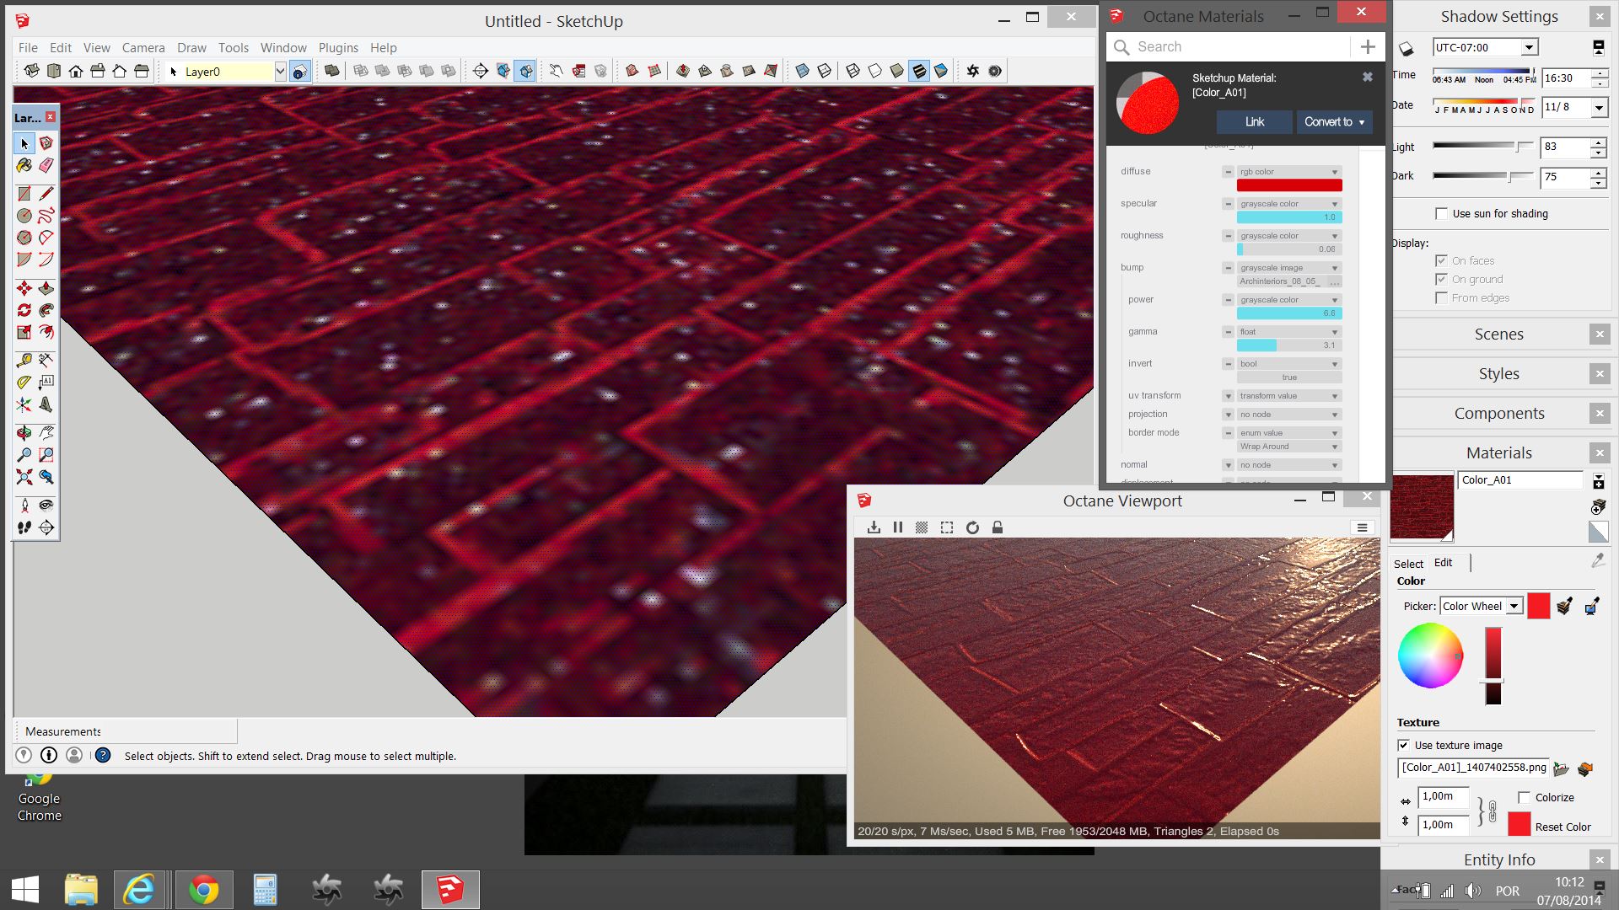The width and height of the screenshot is (1619, 910).
Task: Click the Reset Color swatch button
Action: pos(1519,824)
